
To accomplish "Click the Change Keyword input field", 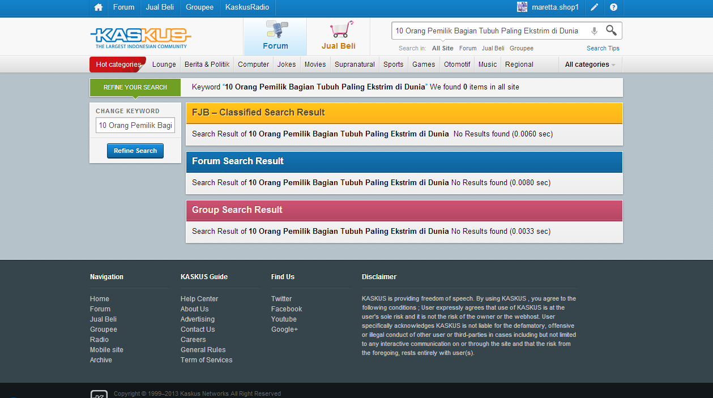I will [x=135, y=125].
